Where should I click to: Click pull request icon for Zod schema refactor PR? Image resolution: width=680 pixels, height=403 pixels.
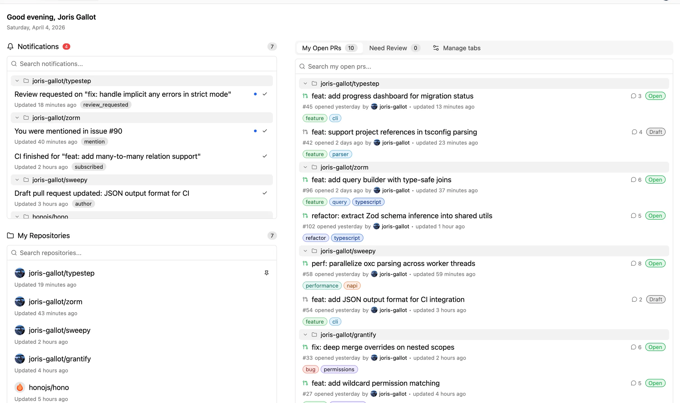(305, 216)
